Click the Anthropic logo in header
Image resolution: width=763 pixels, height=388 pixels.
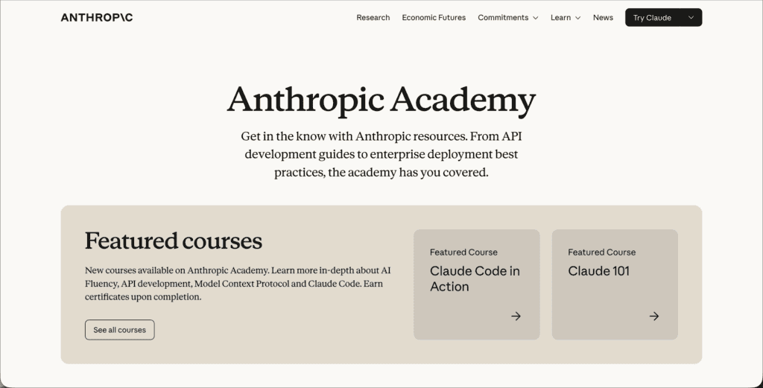click(x=97, y=18)
